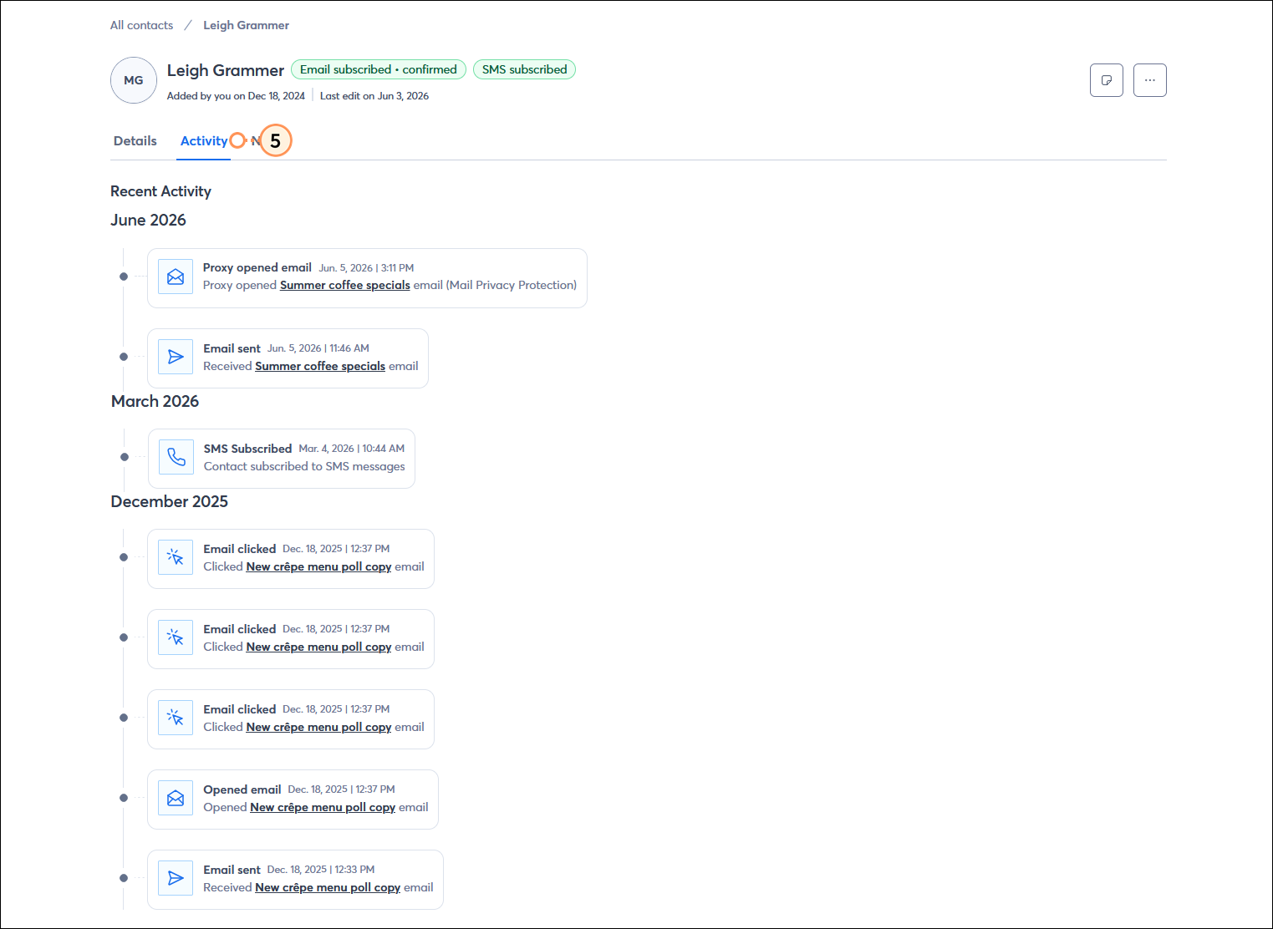Open New crêpe menu poll copy link in Email sent entry
This screenshot has width=1273, height=929.
pos(328,887)
